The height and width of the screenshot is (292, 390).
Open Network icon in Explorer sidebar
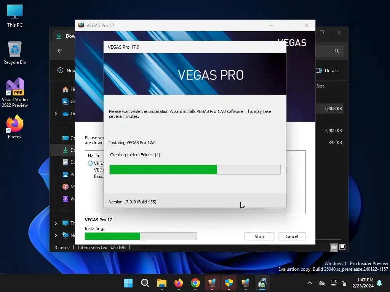66,235
